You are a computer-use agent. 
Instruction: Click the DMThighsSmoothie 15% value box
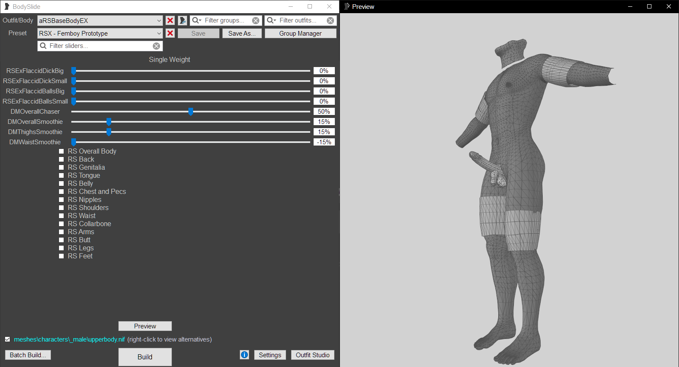pos(324,132)
